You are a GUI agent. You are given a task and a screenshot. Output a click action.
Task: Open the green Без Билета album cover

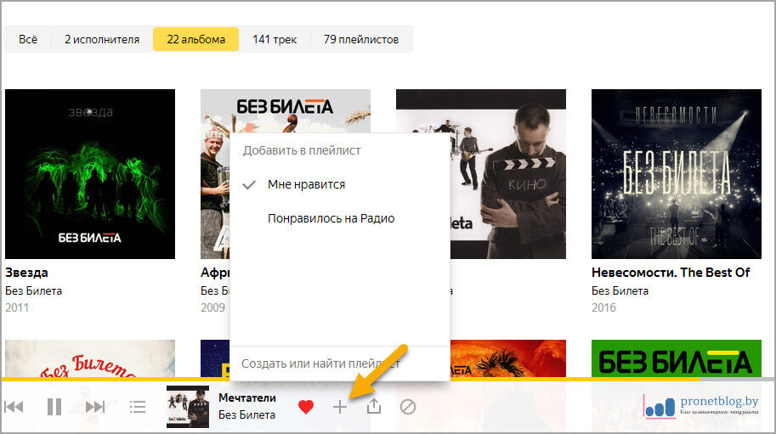click(677, 359)
